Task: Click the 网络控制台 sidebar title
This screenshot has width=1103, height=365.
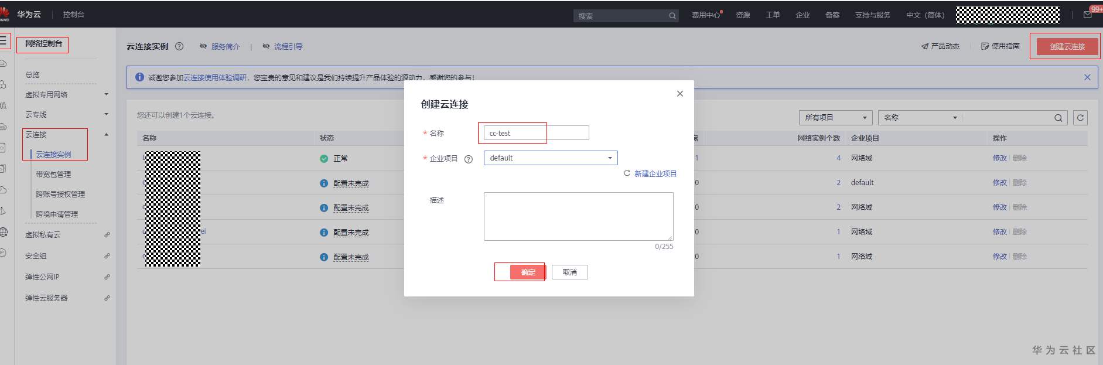Action: click(43, 44)
